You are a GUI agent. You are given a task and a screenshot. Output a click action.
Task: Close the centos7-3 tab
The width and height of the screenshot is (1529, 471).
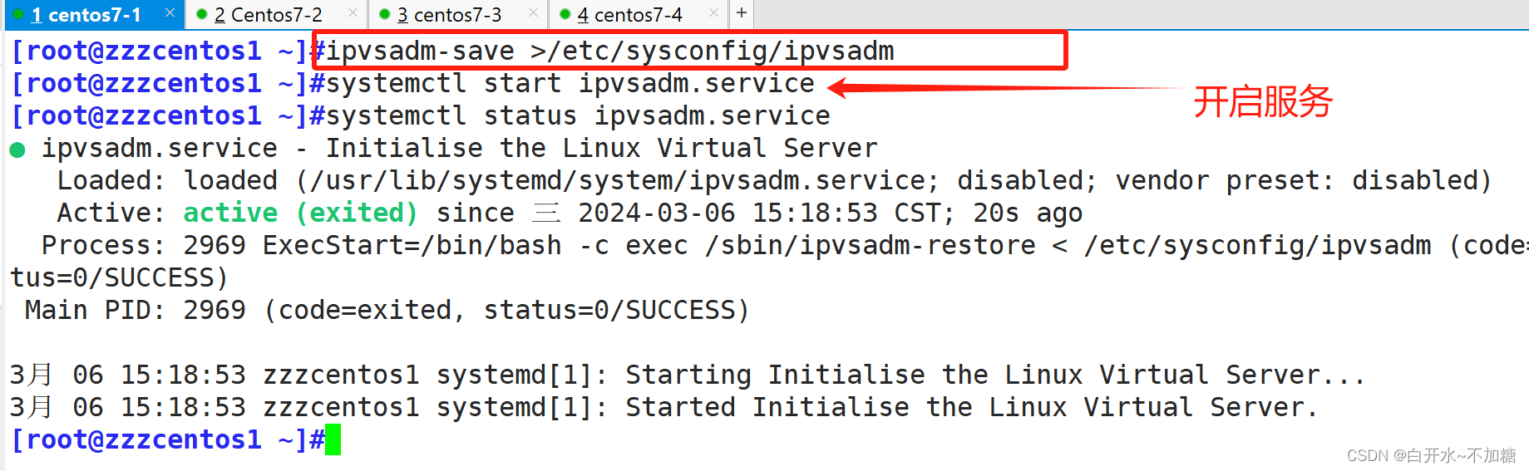tap(533, 13)
